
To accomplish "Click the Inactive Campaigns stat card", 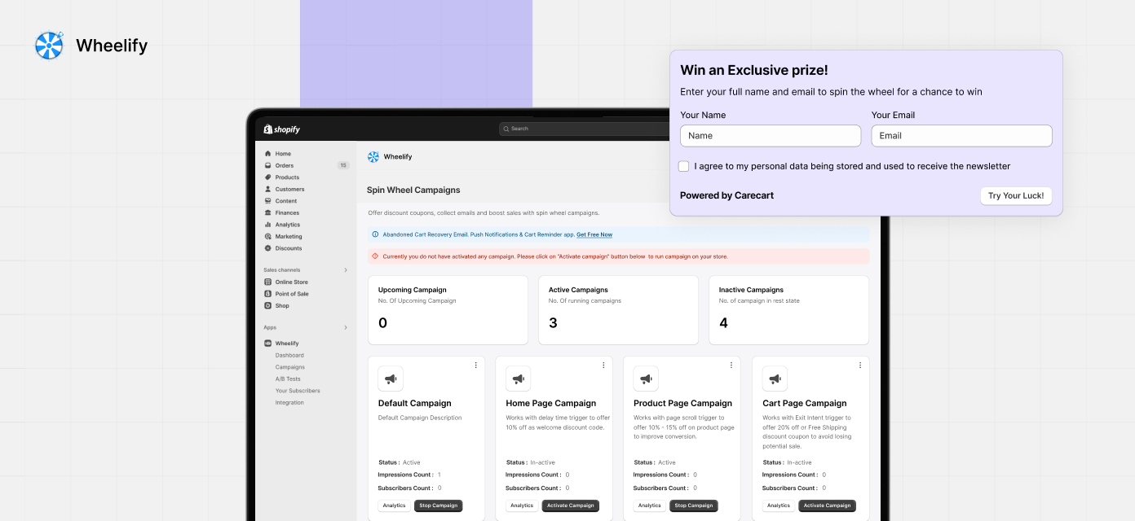I will (788, 310).
